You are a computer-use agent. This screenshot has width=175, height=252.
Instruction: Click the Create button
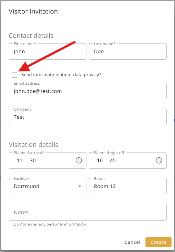tap(158, 242)
